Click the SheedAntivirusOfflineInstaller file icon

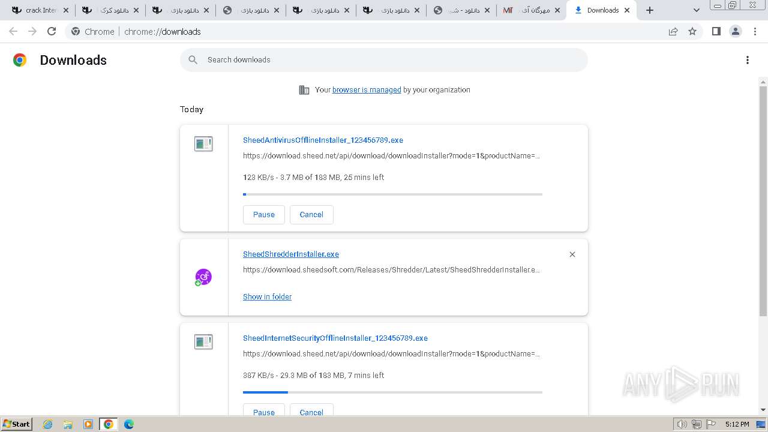(x=203, y=144)
